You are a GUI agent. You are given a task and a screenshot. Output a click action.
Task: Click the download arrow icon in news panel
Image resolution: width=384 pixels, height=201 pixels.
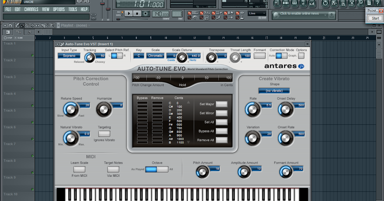click(332, 15)
